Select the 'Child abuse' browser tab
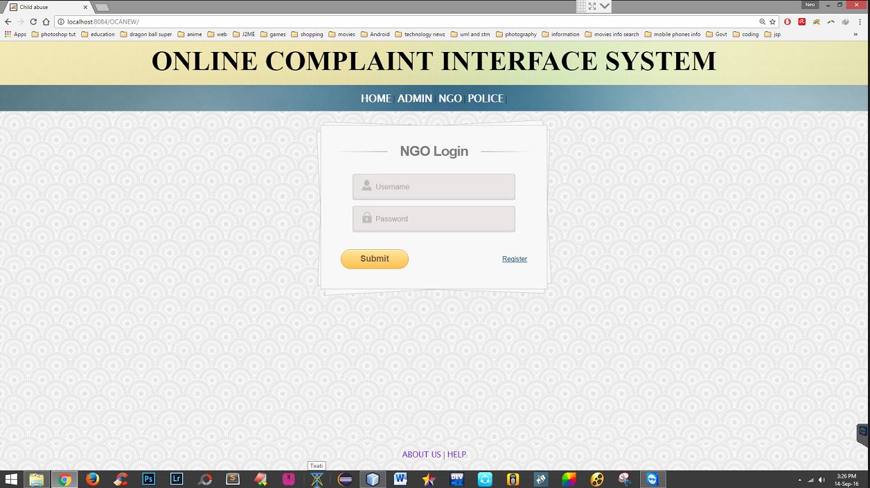The width and height of the screenshot is (870, 488). click(47, 7)
